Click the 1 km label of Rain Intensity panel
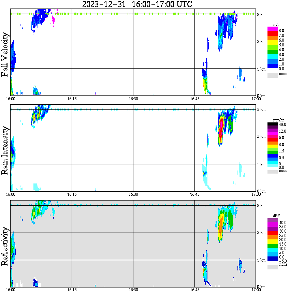Viewport: 290px width, 296px height. pyautogui.click(x=261, y=165)
